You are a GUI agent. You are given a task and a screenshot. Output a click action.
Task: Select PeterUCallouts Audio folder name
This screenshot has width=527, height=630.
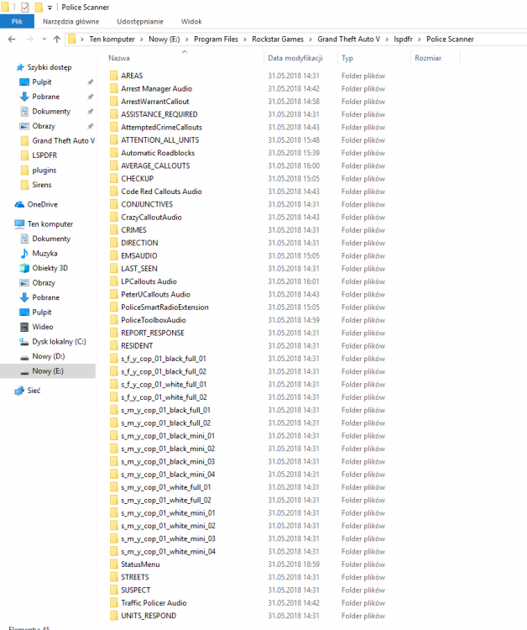[x=156, y=294]
